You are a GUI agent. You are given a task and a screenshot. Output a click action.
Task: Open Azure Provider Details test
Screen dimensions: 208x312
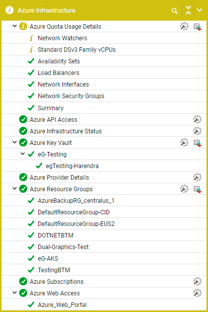tap(59, 178)
